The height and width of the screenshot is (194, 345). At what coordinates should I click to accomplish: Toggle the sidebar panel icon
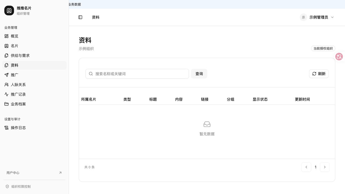80,17
